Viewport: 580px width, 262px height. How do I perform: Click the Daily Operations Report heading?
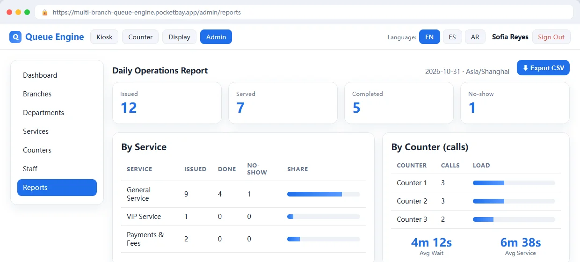coord(160,71)
